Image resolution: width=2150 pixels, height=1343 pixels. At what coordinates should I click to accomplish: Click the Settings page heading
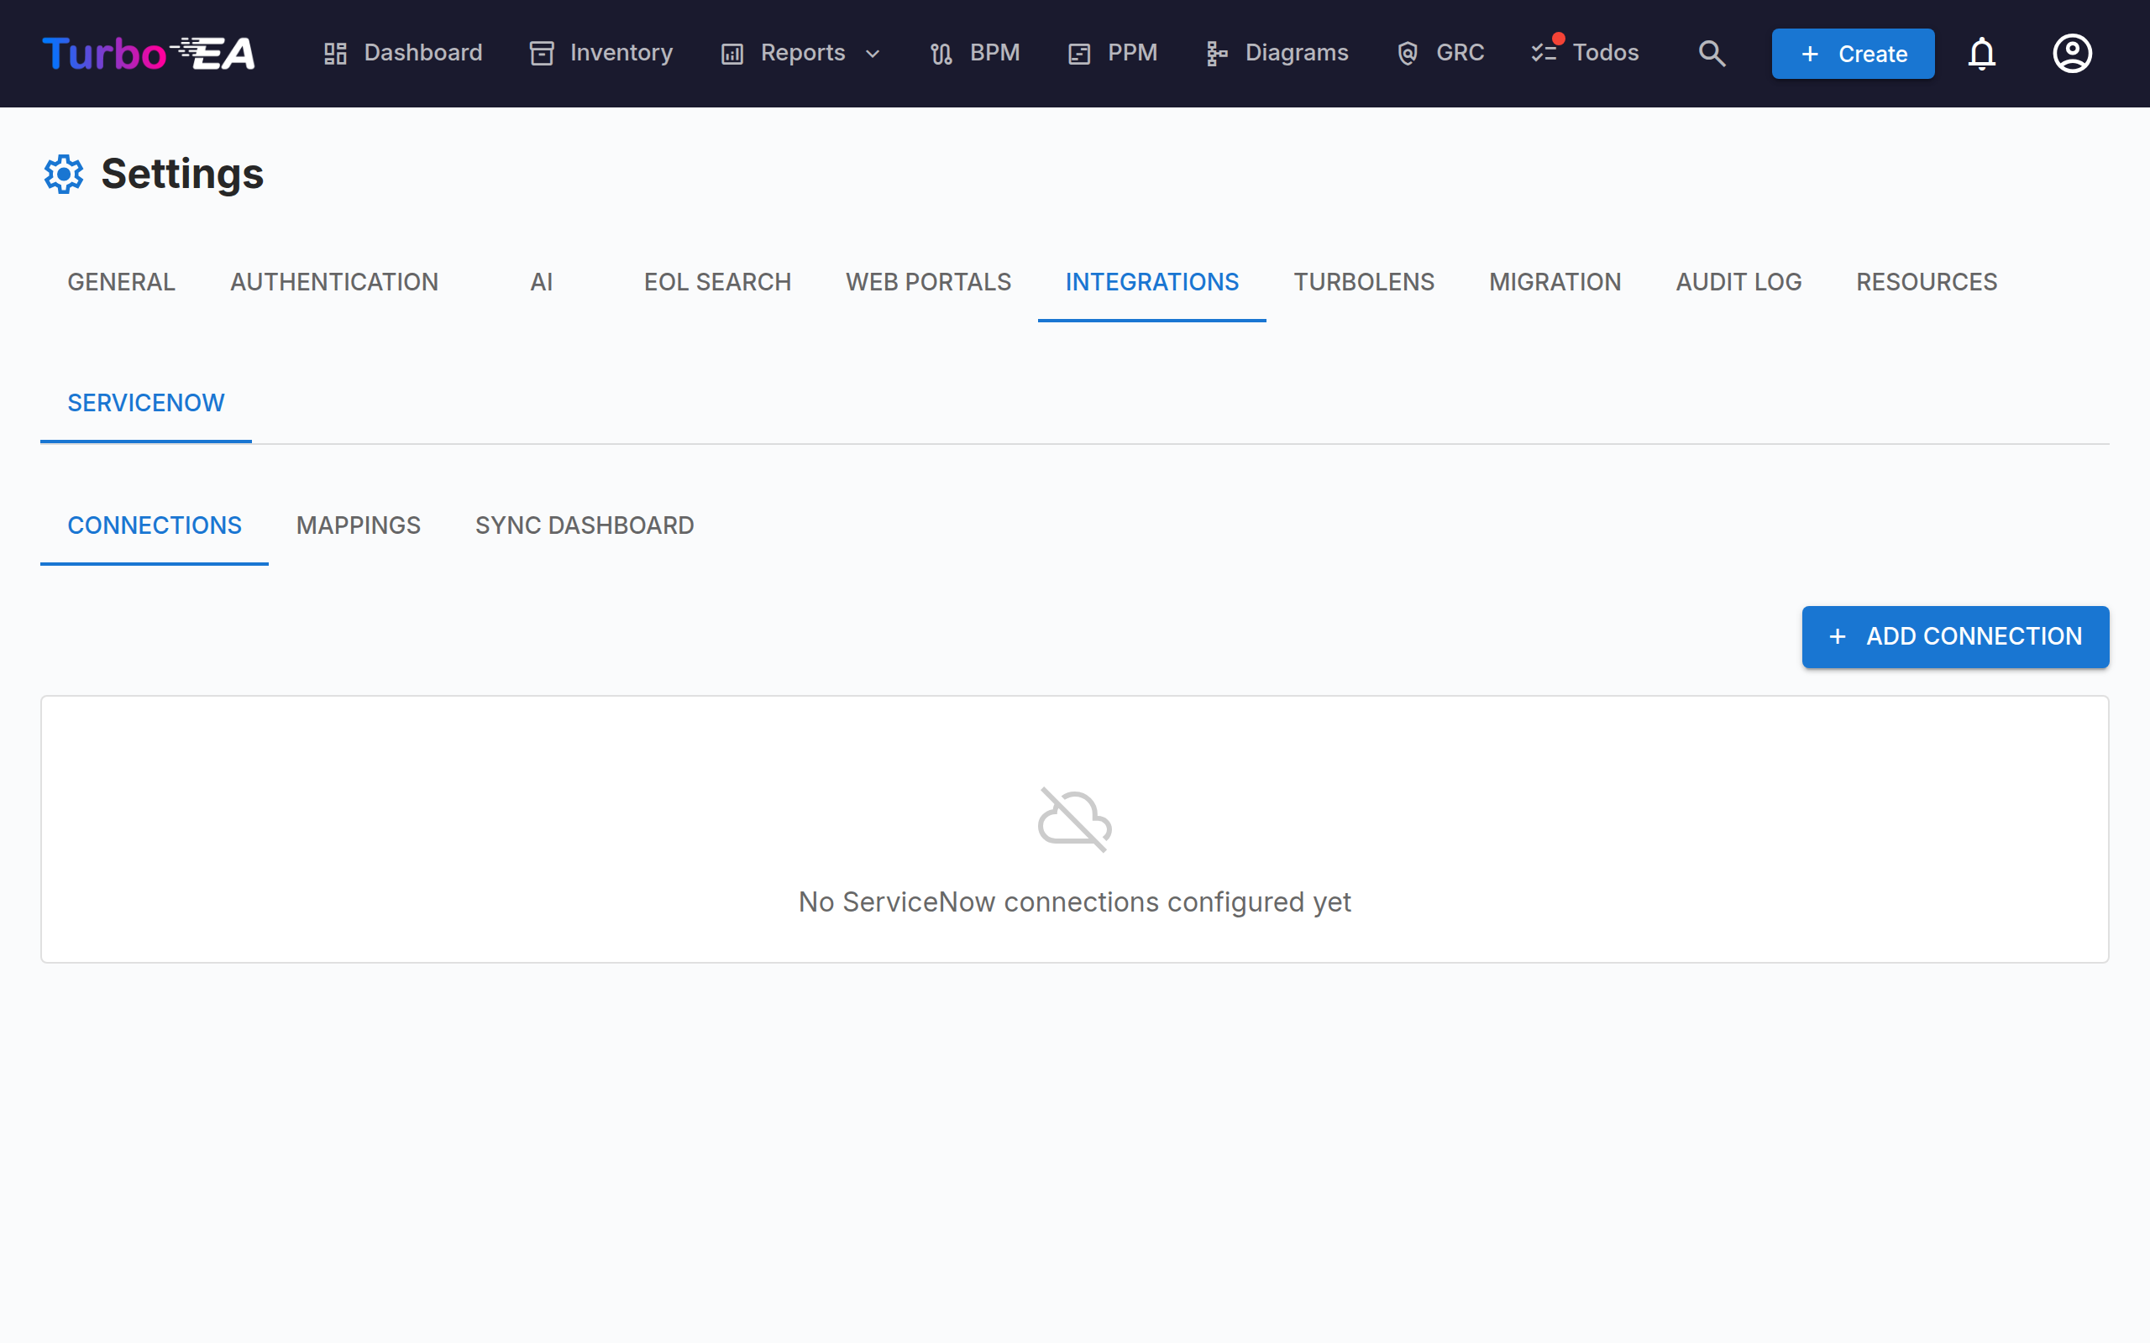point(182,174)
